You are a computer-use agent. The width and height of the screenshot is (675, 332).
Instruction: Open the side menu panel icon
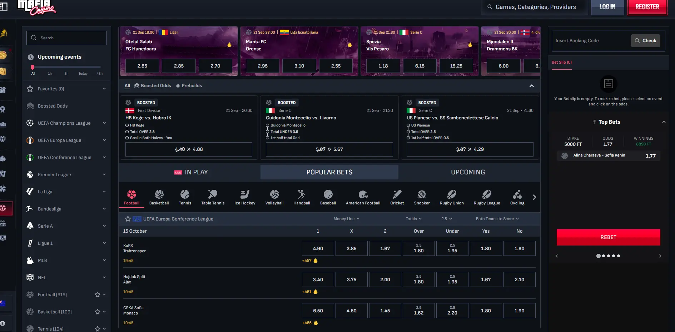[x=3, y=7]
